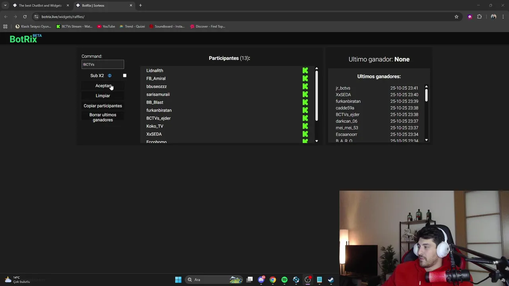Click Copiar participantes button
The width and height of the screenshot is (509, 286).
103,106
